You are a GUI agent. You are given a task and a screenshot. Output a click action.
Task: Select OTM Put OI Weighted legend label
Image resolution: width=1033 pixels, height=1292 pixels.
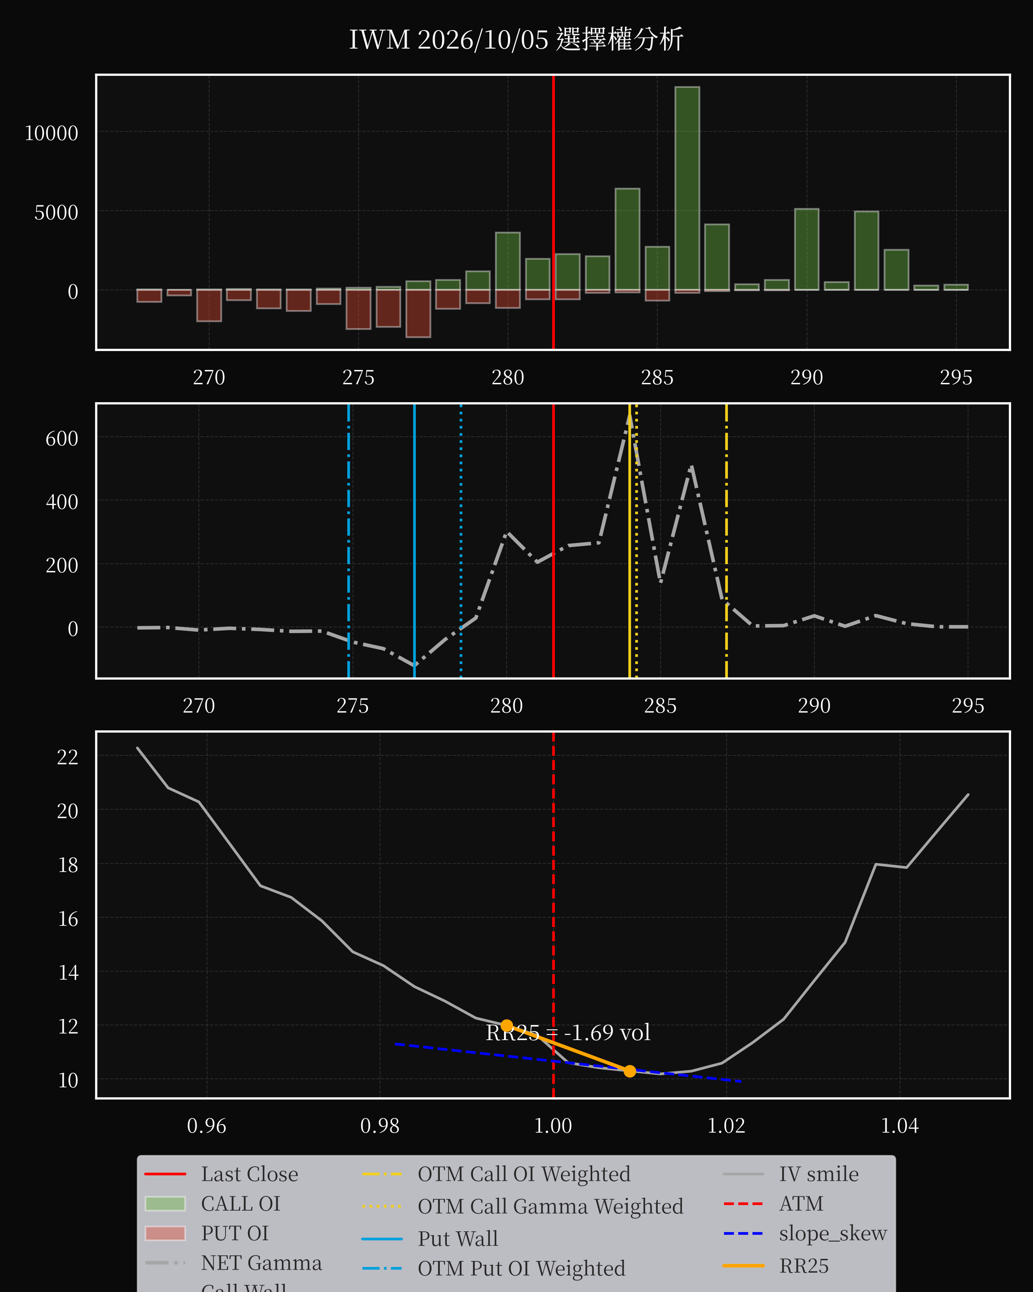521,1269
